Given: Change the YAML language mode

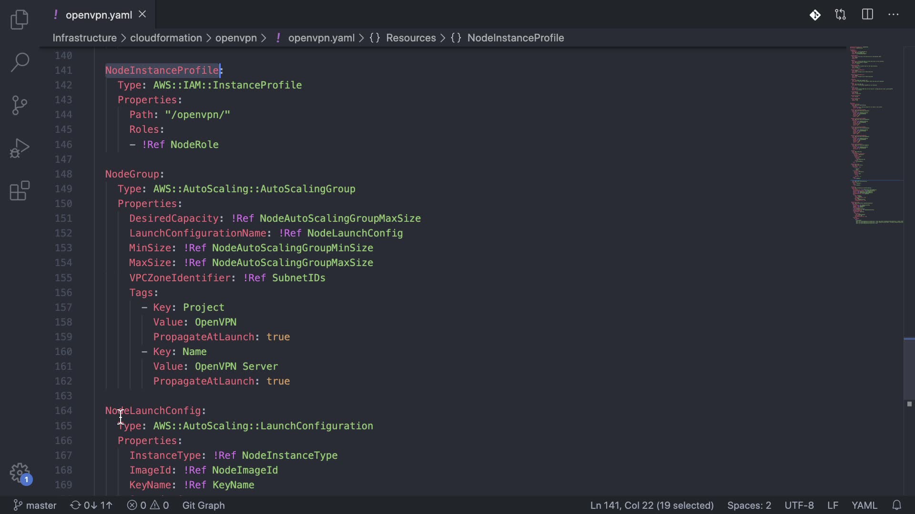Looking at the screenshot, I should (x=864, y=505).
